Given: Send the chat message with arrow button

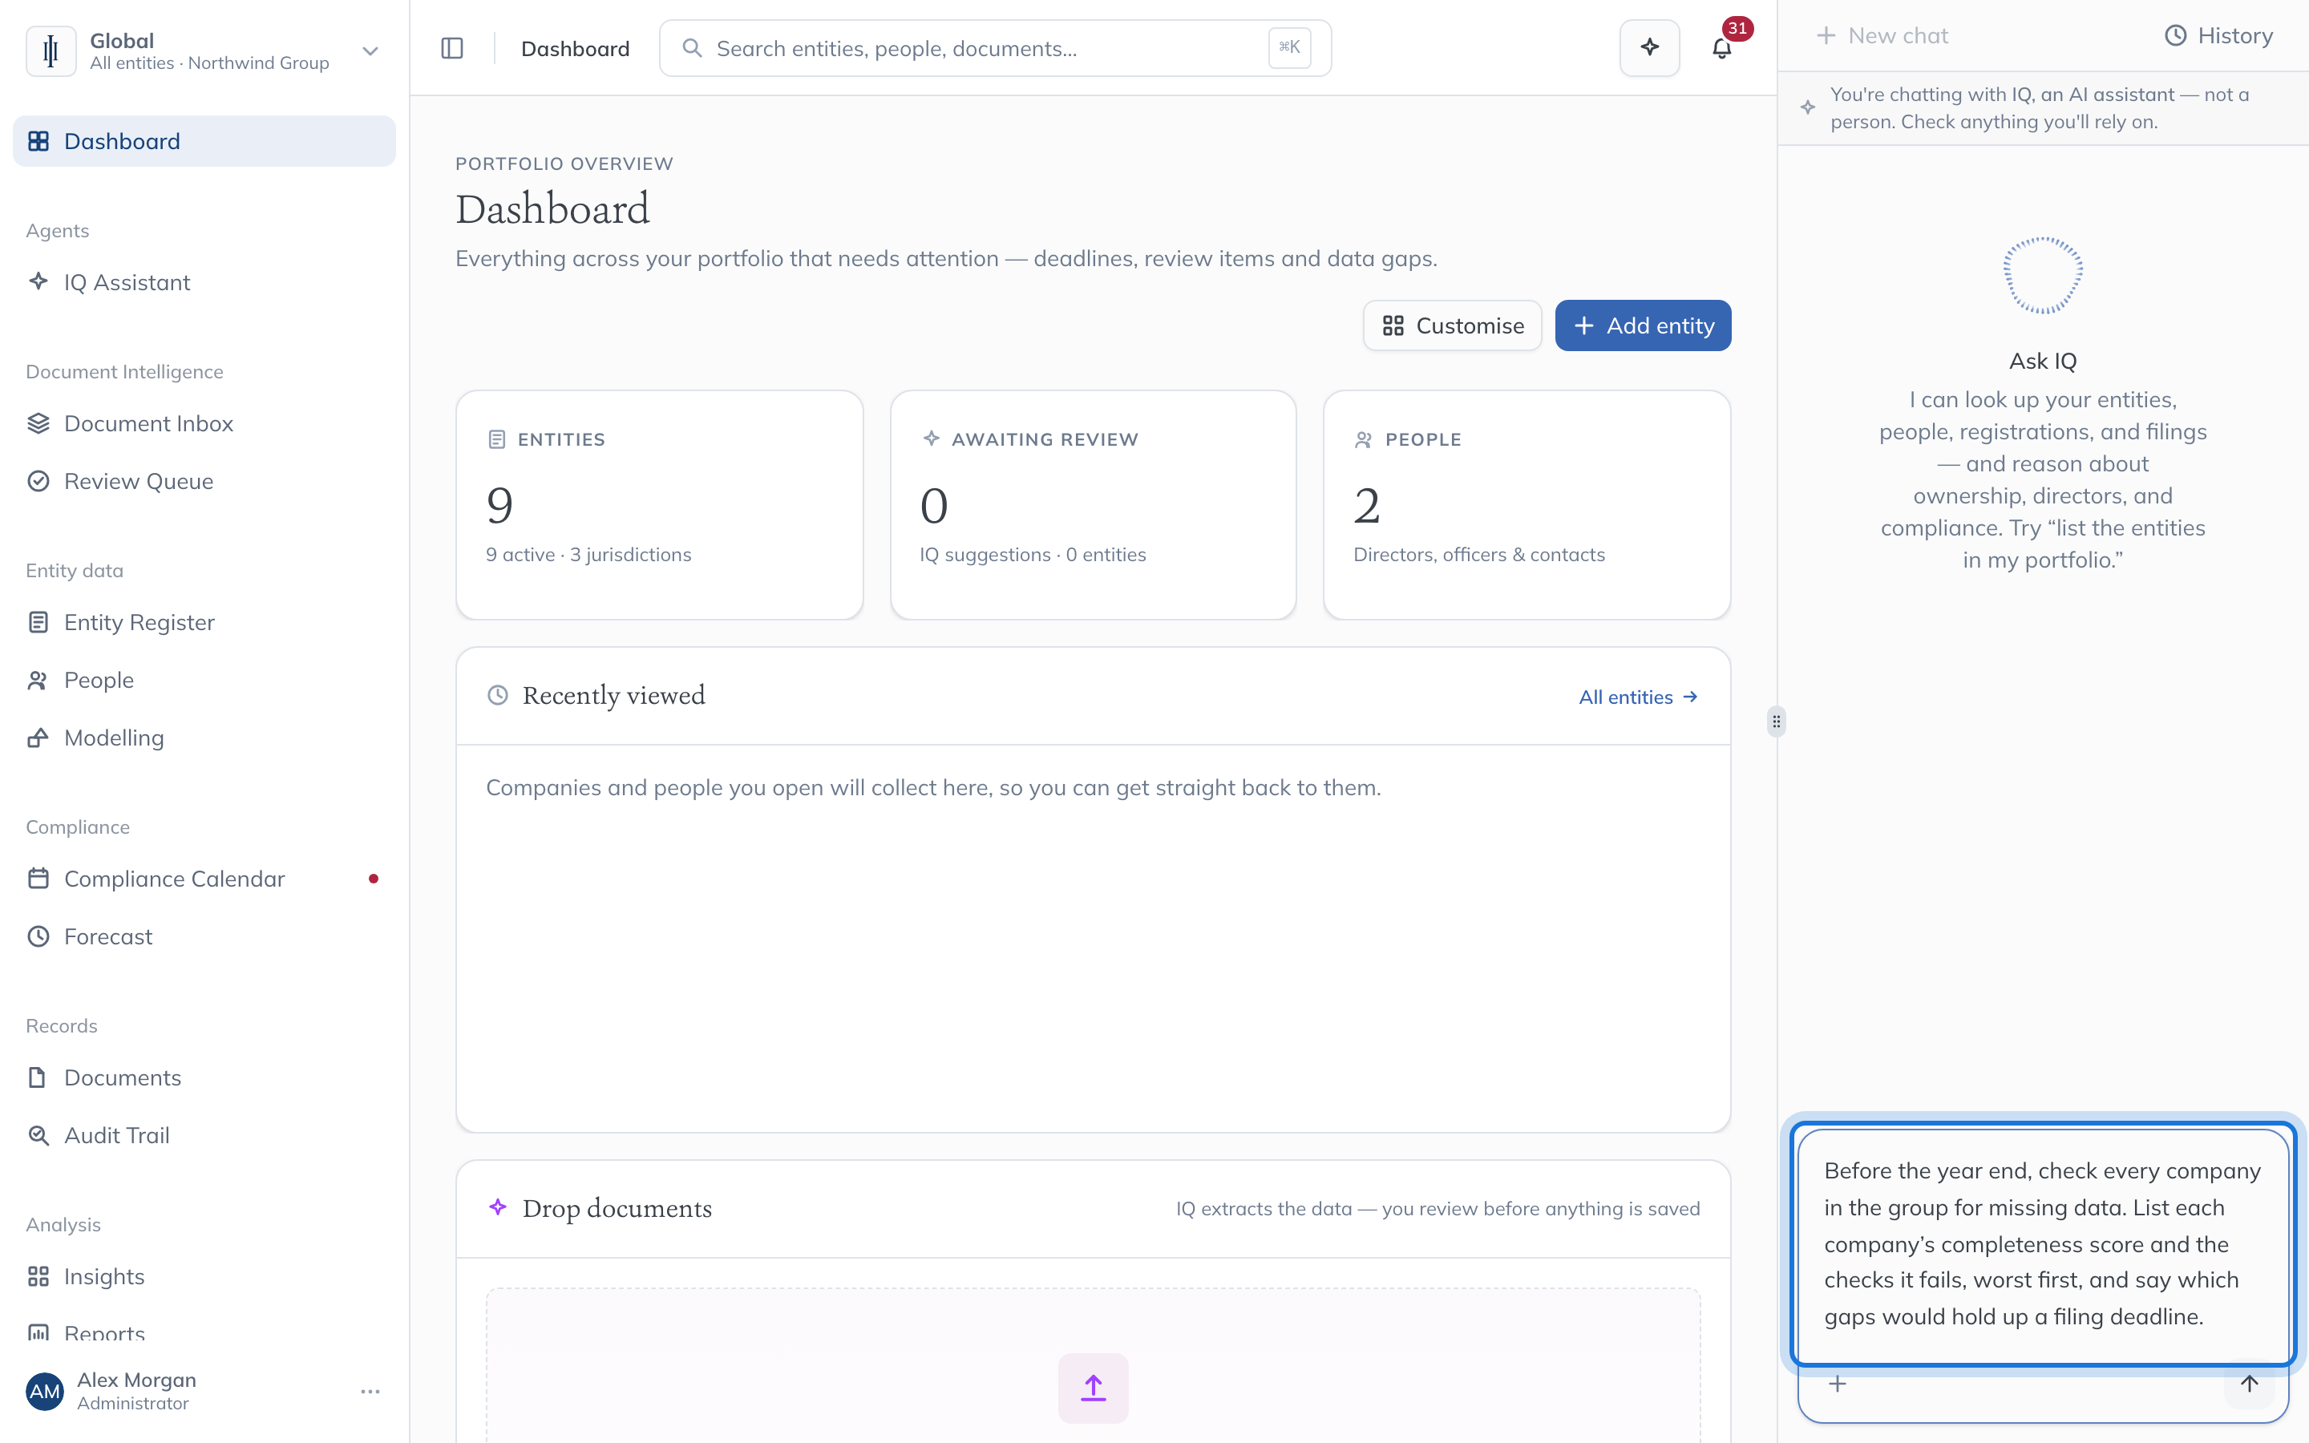Looking at the screenshot, I should (x=2249, y=1384).
